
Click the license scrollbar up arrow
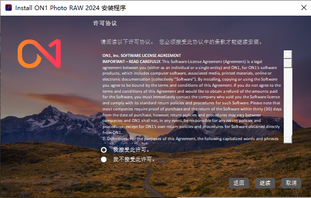pyautogui.click(x=288, y=54)
